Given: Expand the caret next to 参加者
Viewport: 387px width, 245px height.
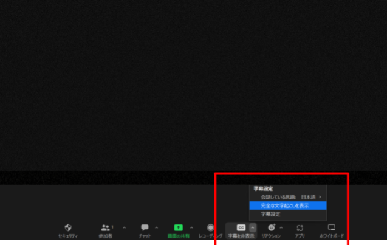Looking at the screenshot, I should click(x=125, y=227).
